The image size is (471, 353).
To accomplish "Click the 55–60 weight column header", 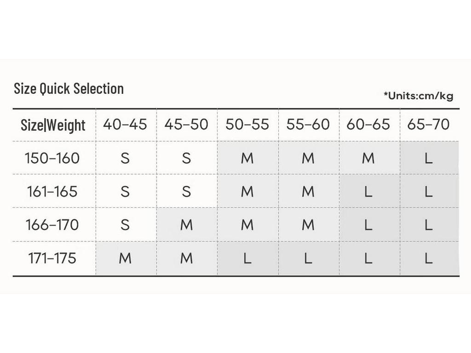I will (x=308, y=125).
